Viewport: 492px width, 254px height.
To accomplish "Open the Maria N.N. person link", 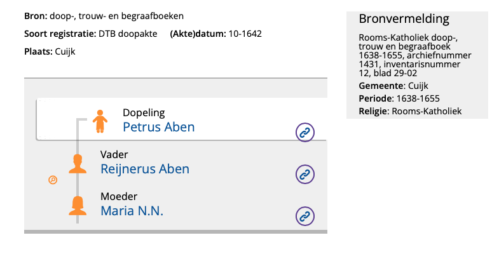I will point(132,211).
